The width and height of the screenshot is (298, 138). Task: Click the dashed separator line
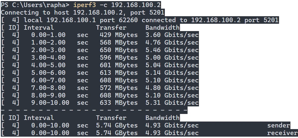[94, 110]
